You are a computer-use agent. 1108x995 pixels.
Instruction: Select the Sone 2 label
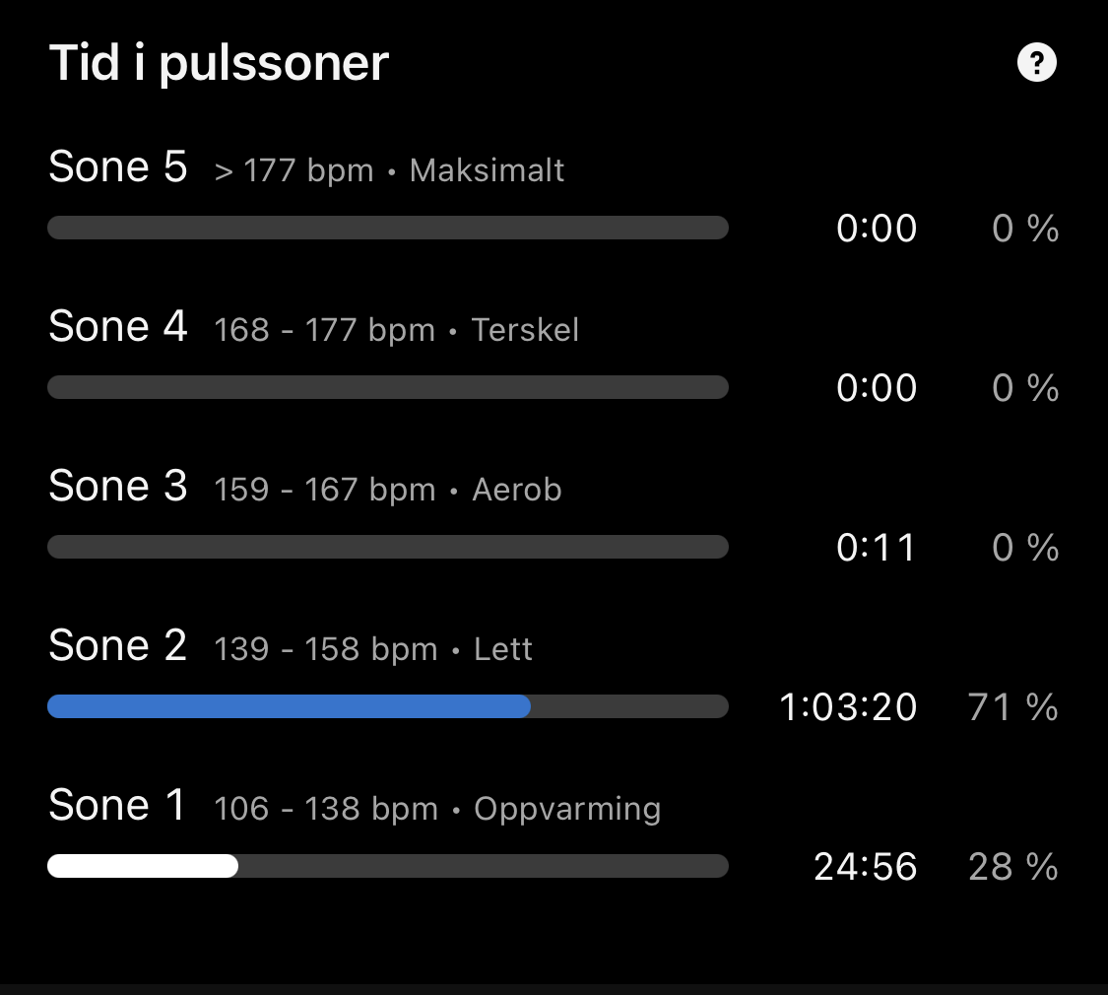click(x=117, y=646)
